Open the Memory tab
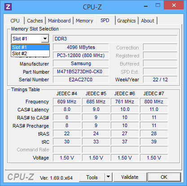The height and width of the screenshot is (186, 187). tap(84, 21)
